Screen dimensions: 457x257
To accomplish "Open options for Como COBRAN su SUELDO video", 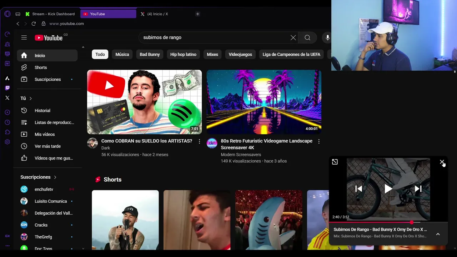I will coord(199,141).
